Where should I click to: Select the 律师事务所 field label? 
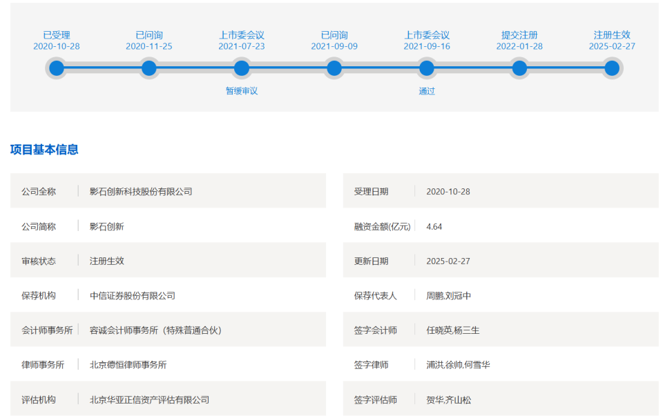(43, 365)
